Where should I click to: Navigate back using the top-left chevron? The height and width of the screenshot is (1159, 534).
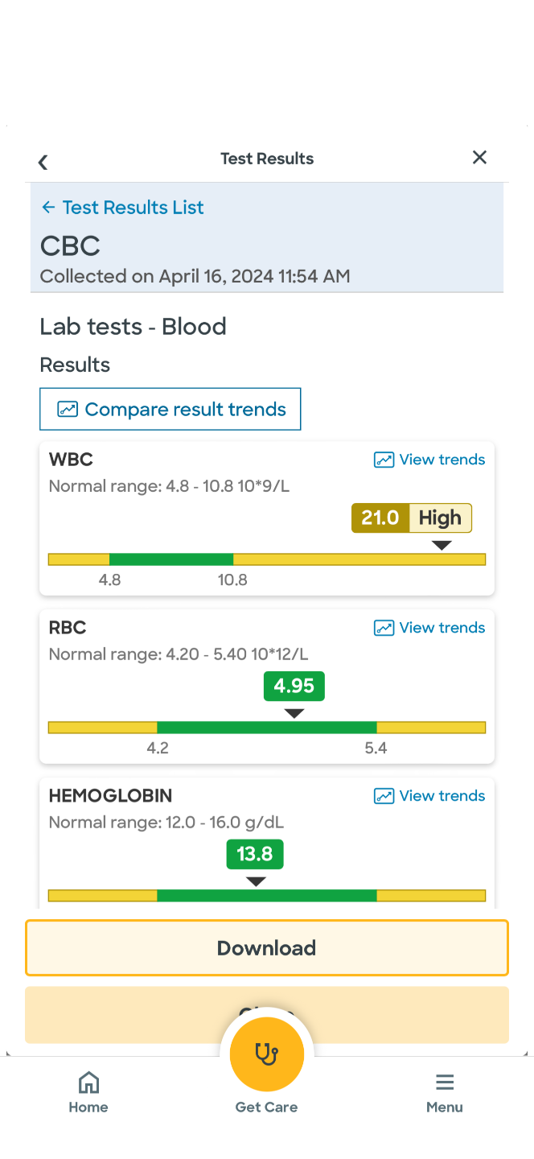click(x=43, y=161)
